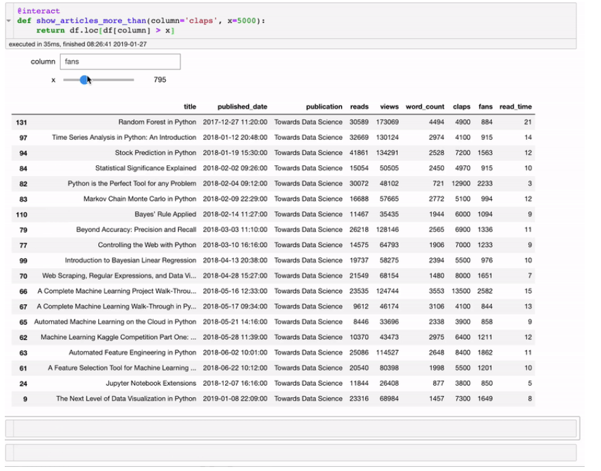Click the read_time column header

click(x=516, y=106)
